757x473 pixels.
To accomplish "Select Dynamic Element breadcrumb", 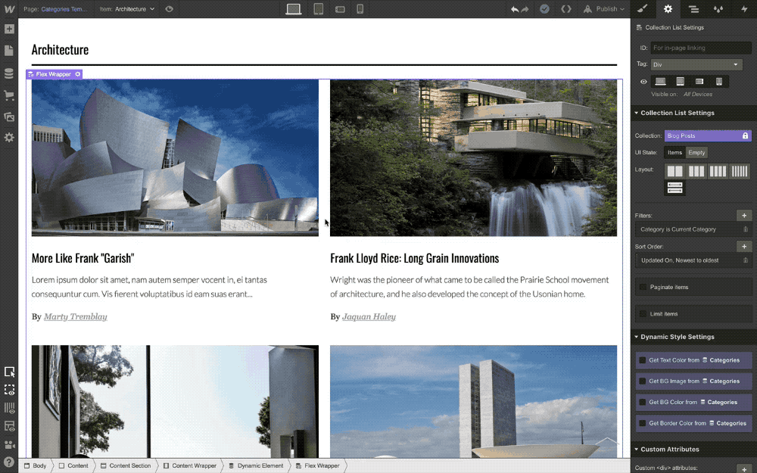I will pos(256,465).
